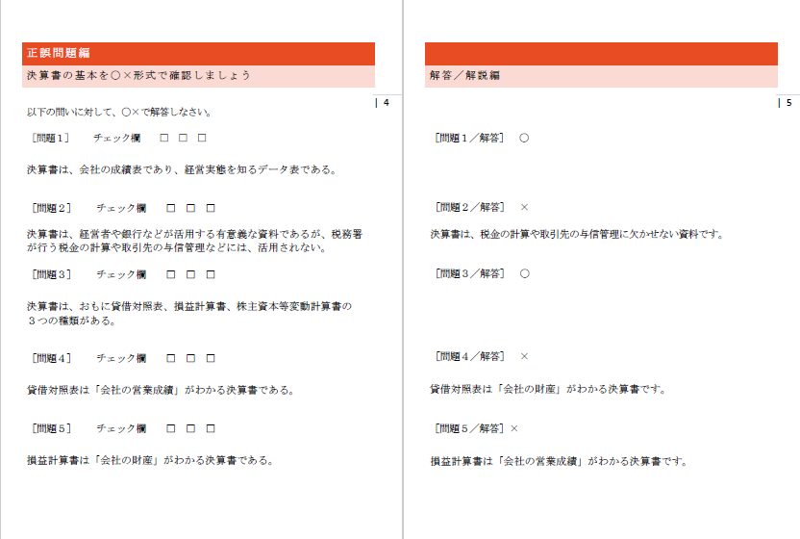
Task: Click the ［問題３］ label
Action: coord(51,274)
